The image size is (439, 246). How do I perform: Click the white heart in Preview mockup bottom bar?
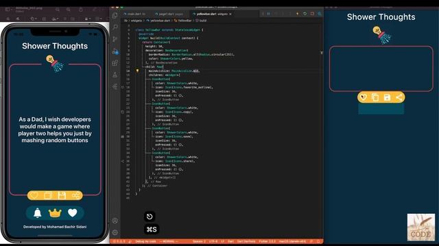[73, 213]
